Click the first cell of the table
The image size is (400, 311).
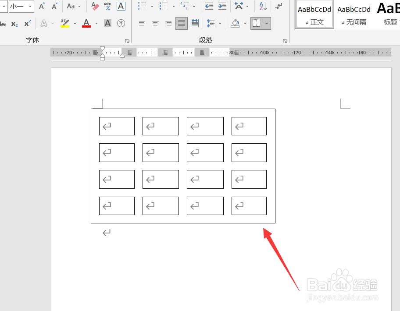click(x=117, y=126)
